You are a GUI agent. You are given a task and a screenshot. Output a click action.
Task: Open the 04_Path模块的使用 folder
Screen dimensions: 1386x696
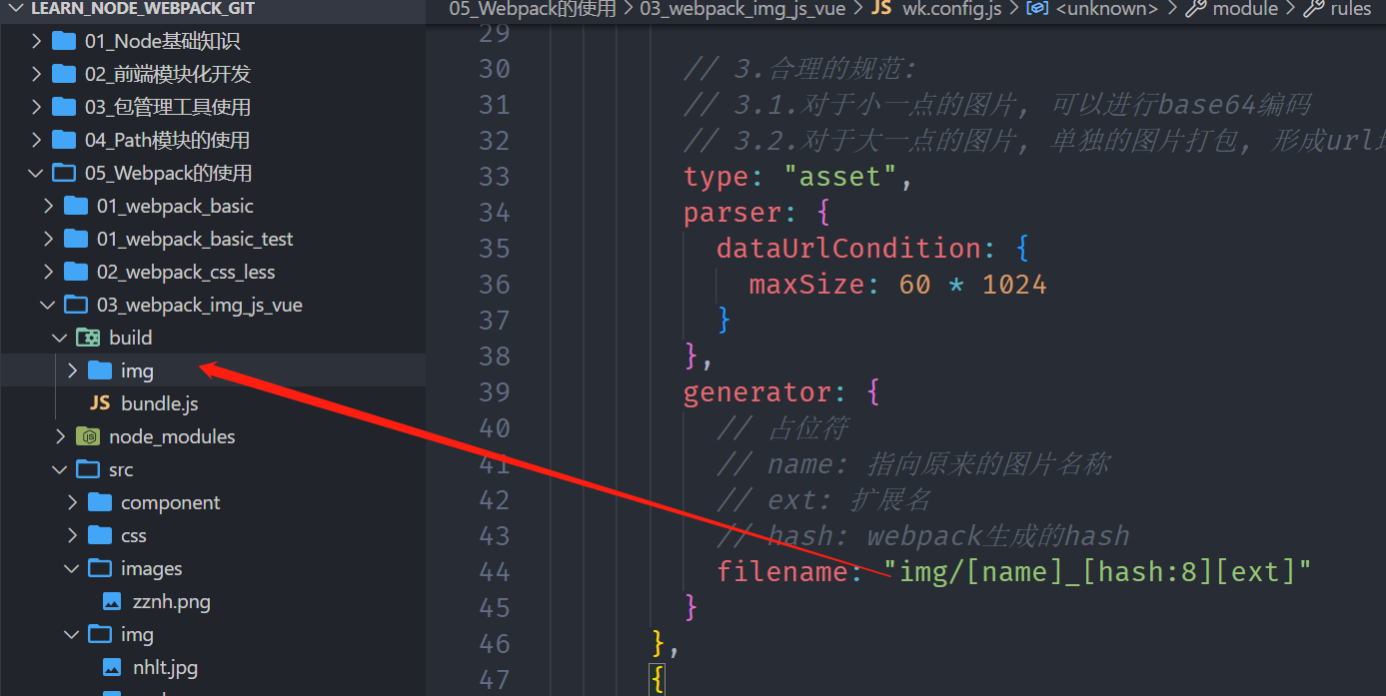(167, 140)
